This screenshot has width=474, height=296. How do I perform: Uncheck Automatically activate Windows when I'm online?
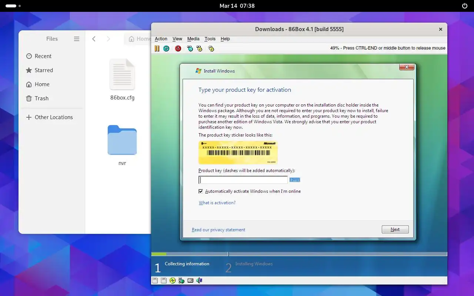coord(201,191)
